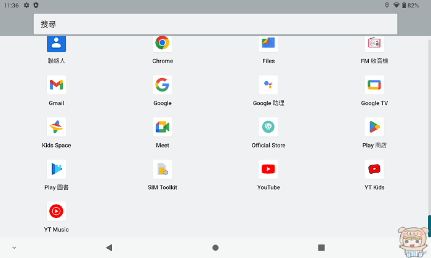The image size is (431, 258).
Task: Launch the Google TV app
Action: (374, 85)
